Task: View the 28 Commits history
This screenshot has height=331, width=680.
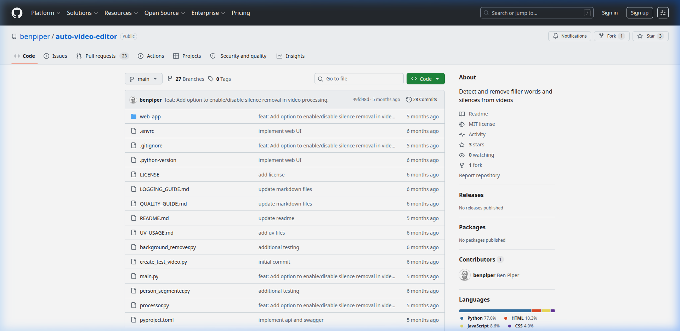Action: (421, 100)
